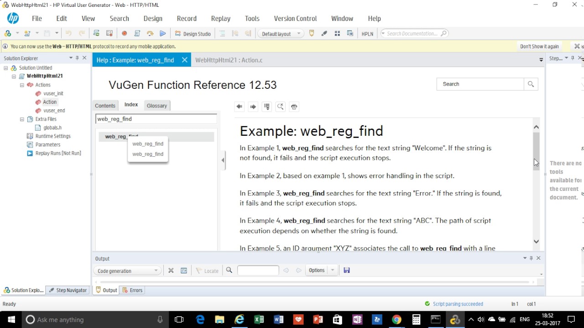Screen dimensions: 584x328
Task: Open the document tabs list arrow
Action: (541, 60)
